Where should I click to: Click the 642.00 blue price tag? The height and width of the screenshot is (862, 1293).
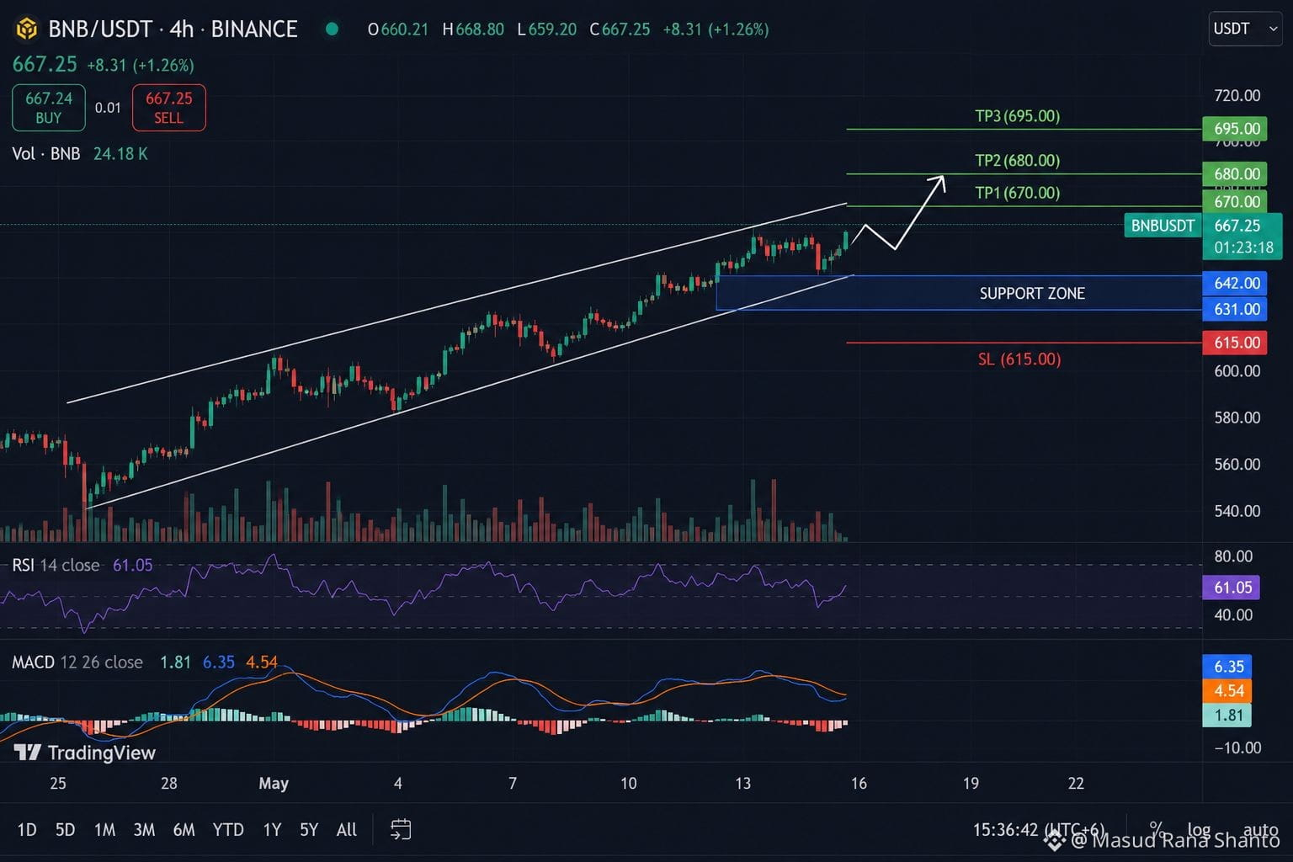click(1237, 283)
